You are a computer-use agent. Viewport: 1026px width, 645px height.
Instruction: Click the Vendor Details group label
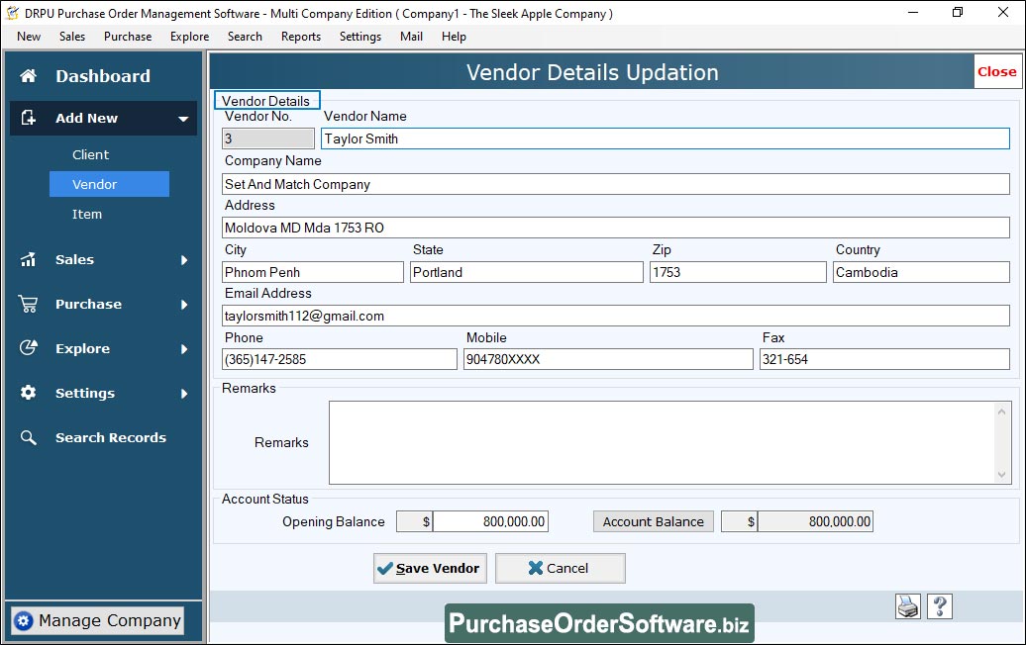point(265,101)
